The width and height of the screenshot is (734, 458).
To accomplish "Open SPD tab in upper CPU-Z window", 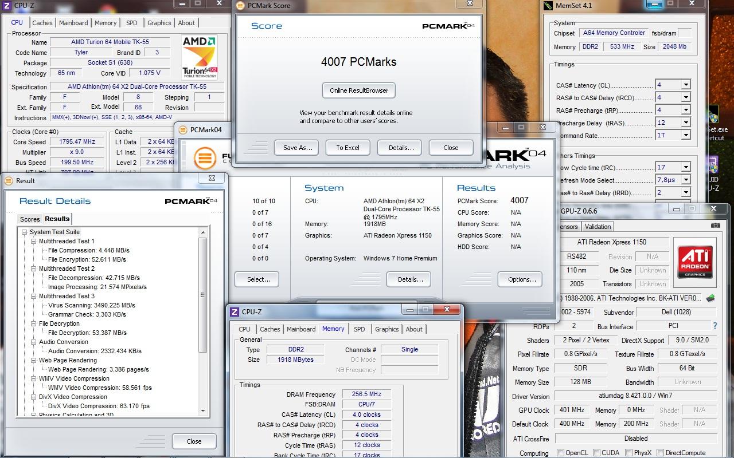I will [132, 23].
